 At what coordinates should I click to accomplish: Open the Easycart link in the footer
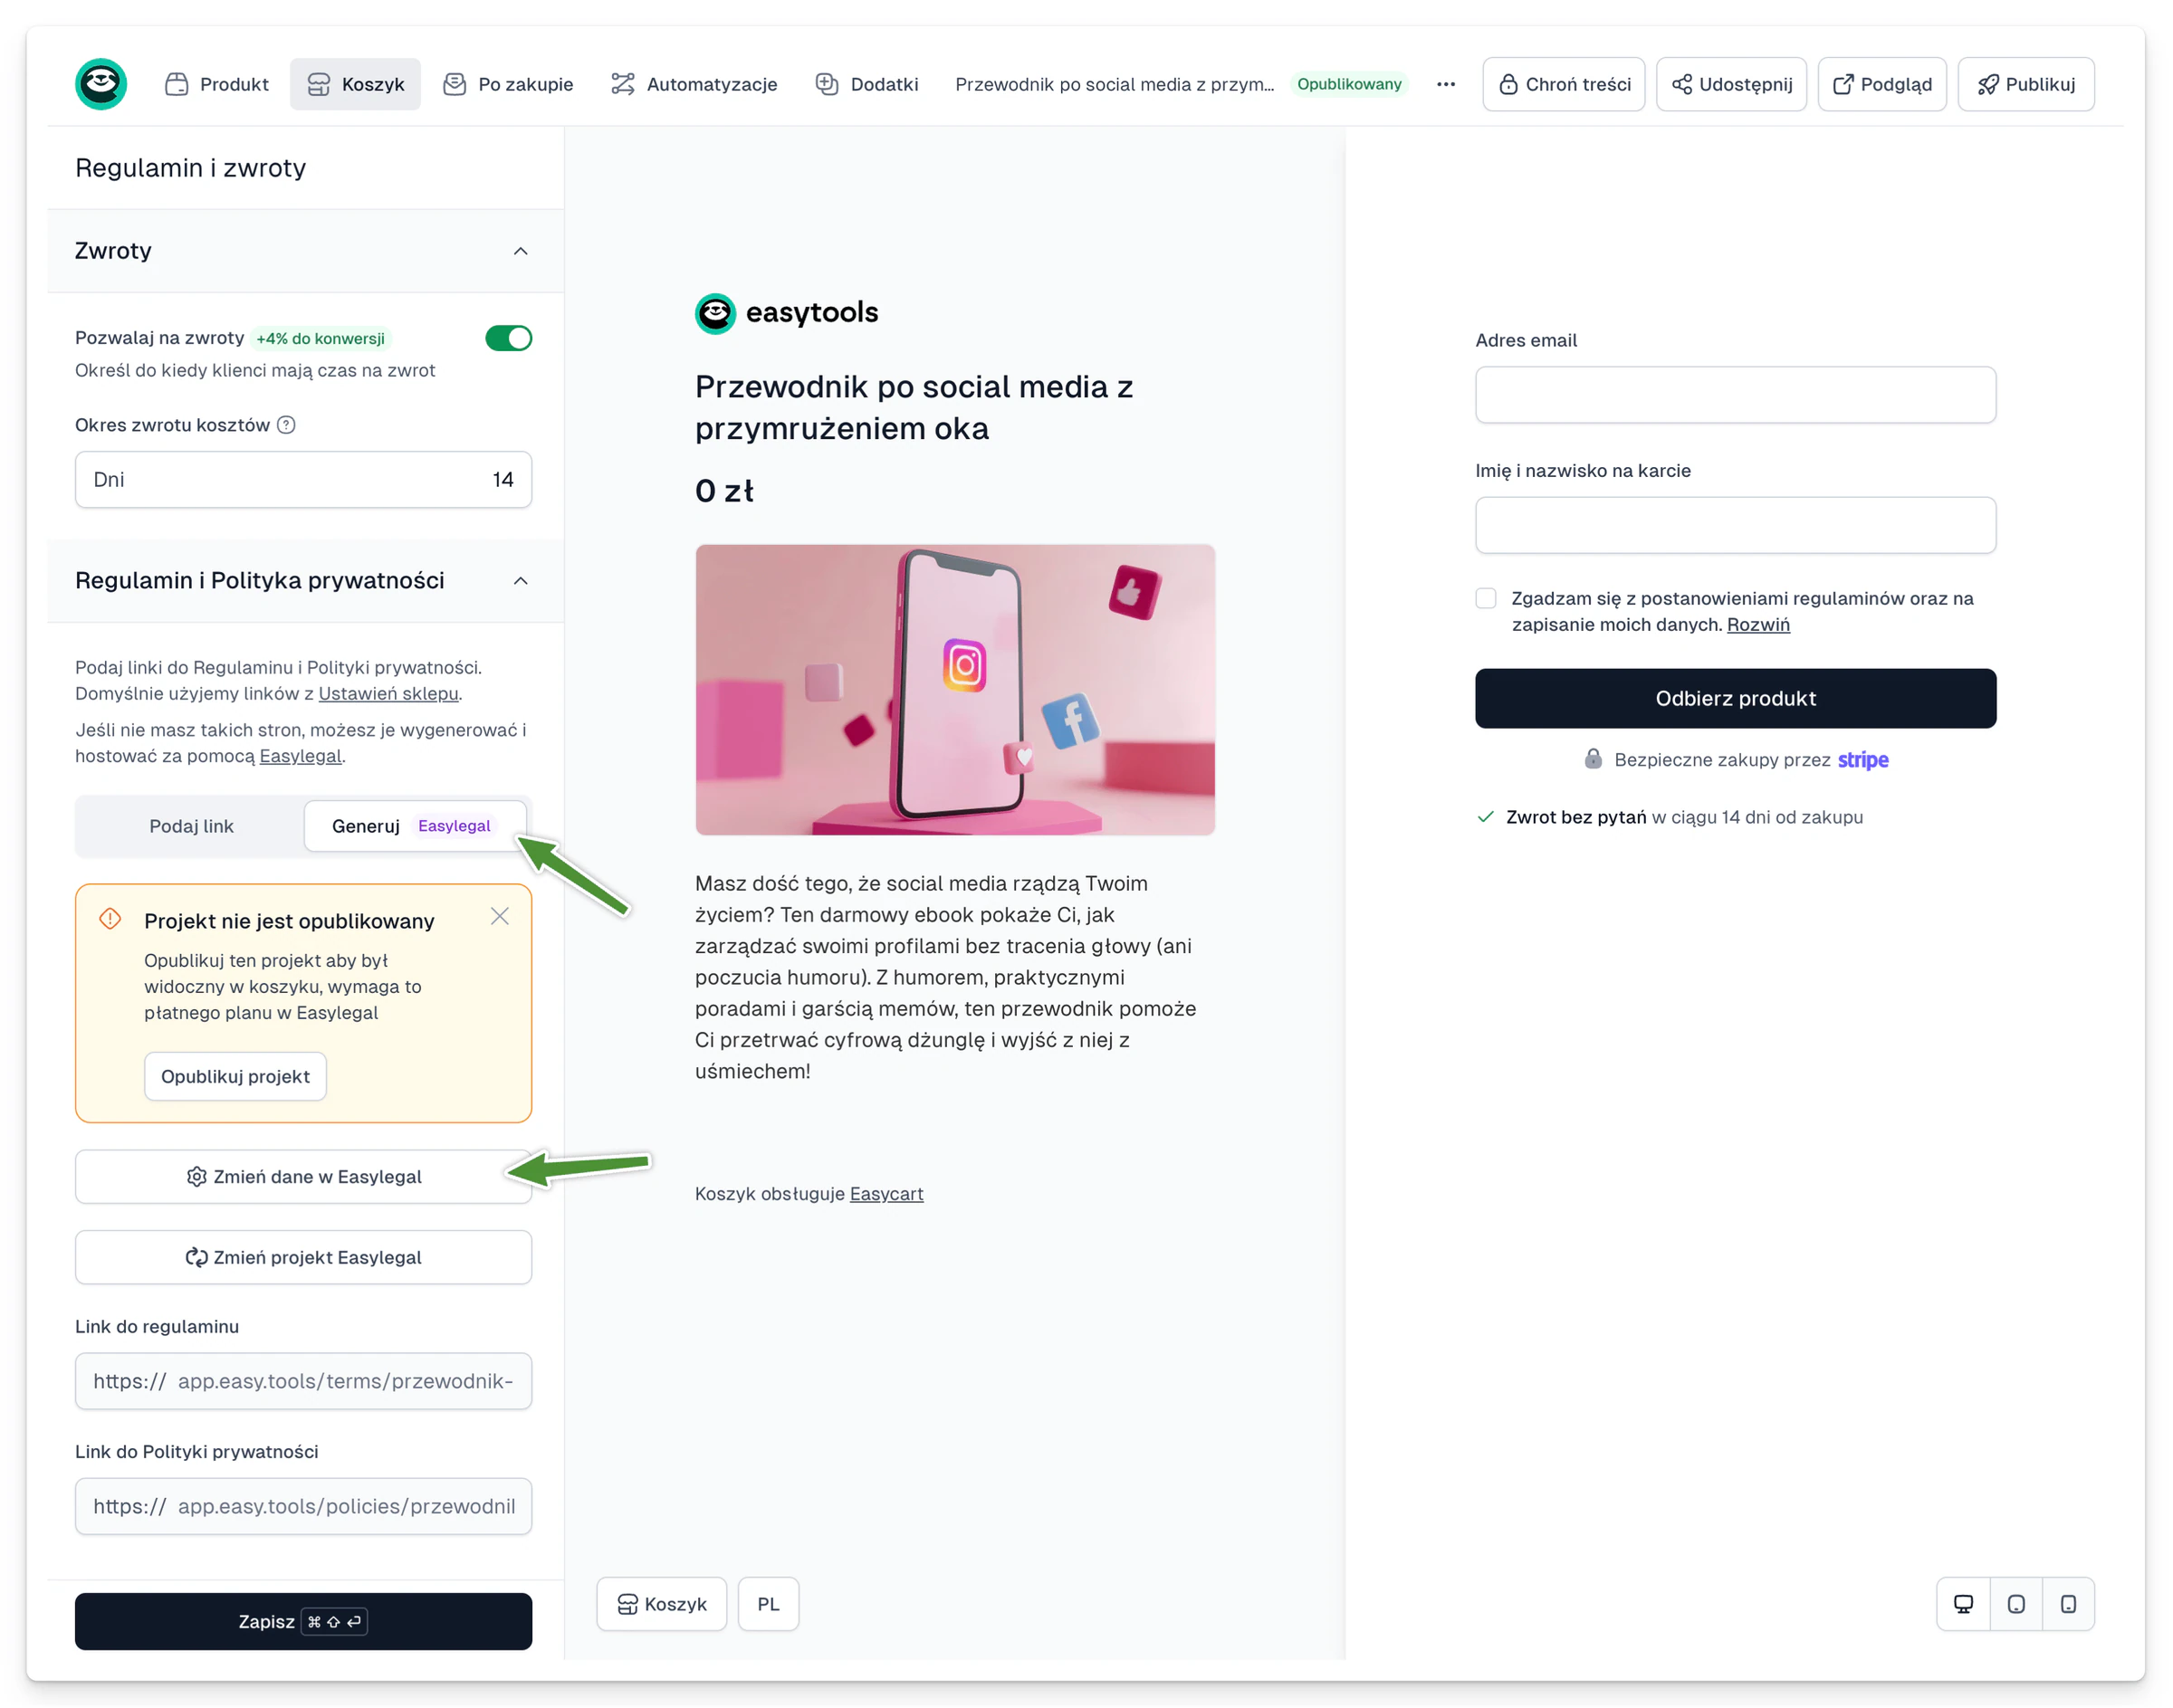pyautogui.click(x=886, y=1193)
